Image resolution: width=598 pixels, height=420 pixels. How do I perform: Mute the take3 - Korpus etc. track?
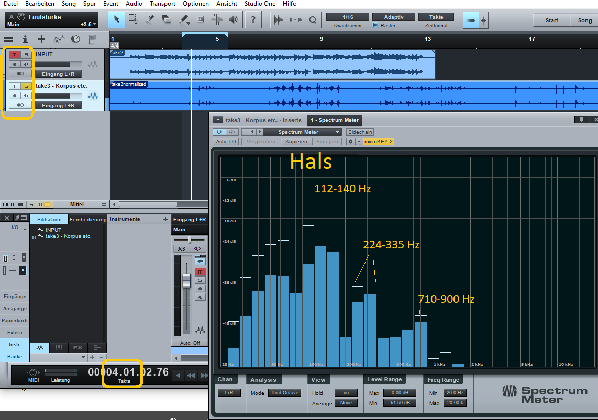click(x=15, y=86)
